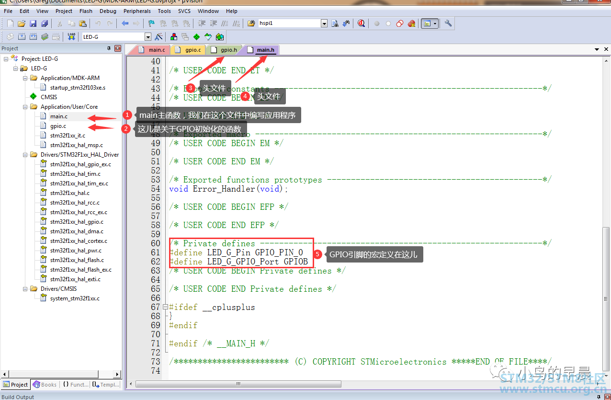Switch to the gpio.c editor tab
The image size is (611, 400).
tap(189, 49)
